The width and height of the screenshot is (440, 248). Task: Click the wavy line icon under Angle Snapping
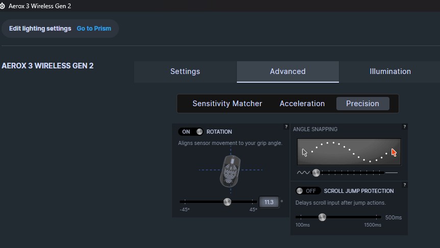click(303, 172)
